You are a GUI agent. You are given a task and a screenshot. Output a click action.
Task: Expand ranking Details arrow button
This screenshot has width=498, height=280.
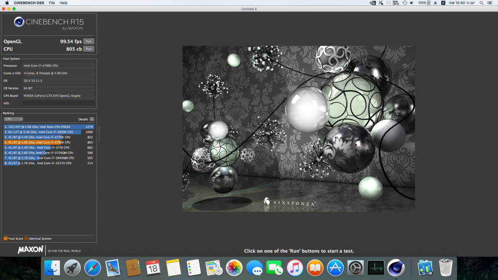click(x=92, y=119)
